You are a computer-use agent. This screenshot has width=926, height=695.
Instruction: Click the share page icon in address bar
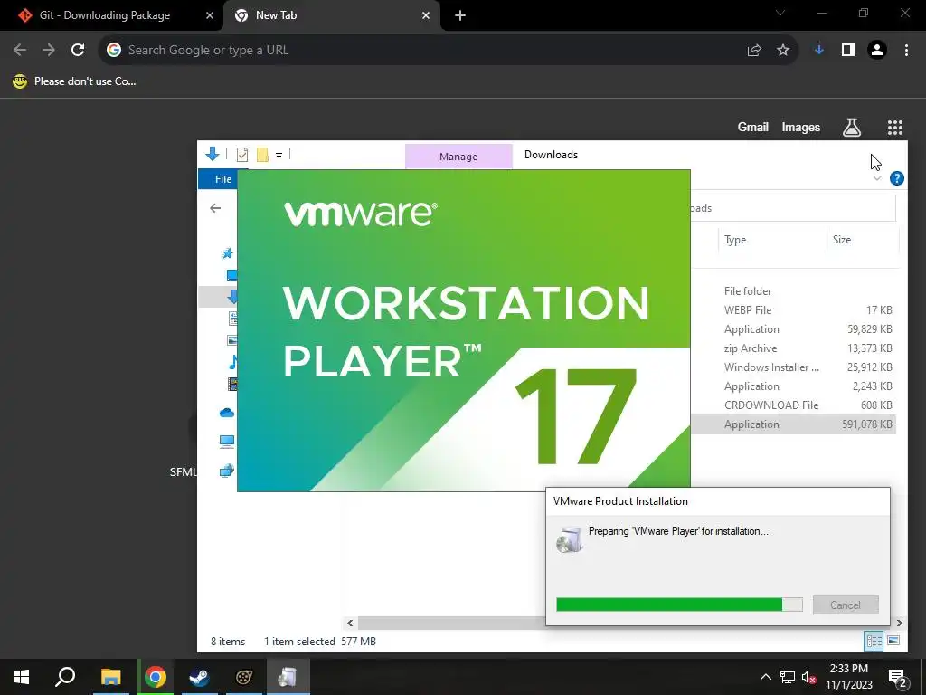point(754,51)
